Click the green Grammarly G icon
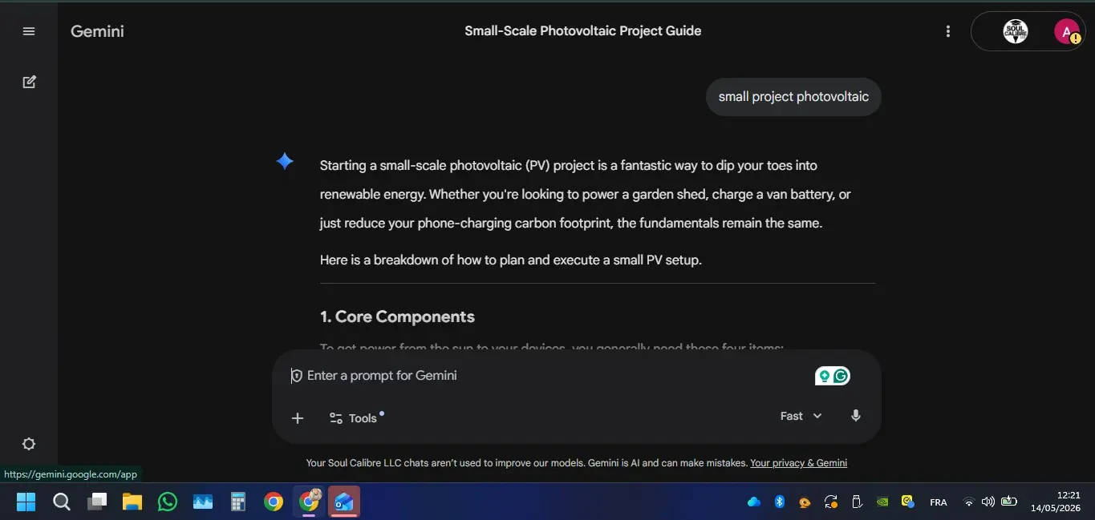Image resolution: width=1095 pixels, height=520 pixels. (841, 376)
